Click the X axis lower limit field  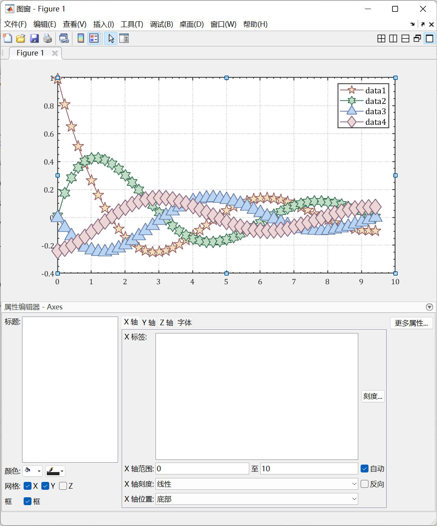click(x=202, y=469)
